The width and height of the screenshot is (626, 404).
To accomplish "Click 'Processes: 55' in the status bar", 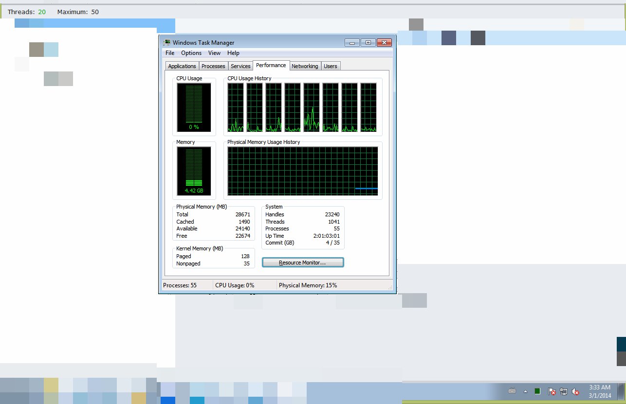I will [x=180, y=285].
